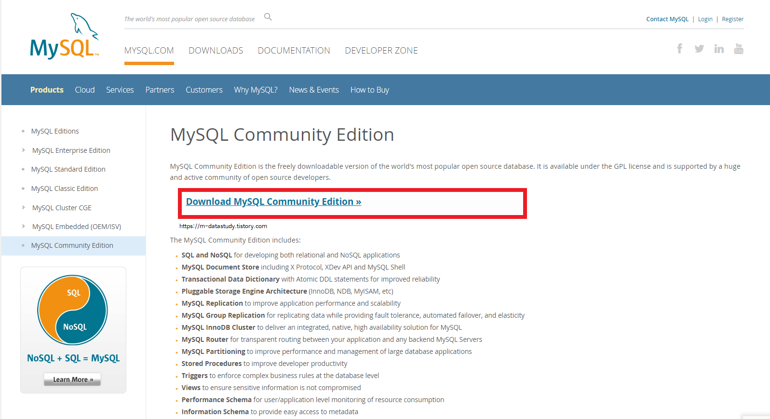Click the Contact MySQL link
The width and height of the screenshot is (770, 419).
tap(667, 19)
